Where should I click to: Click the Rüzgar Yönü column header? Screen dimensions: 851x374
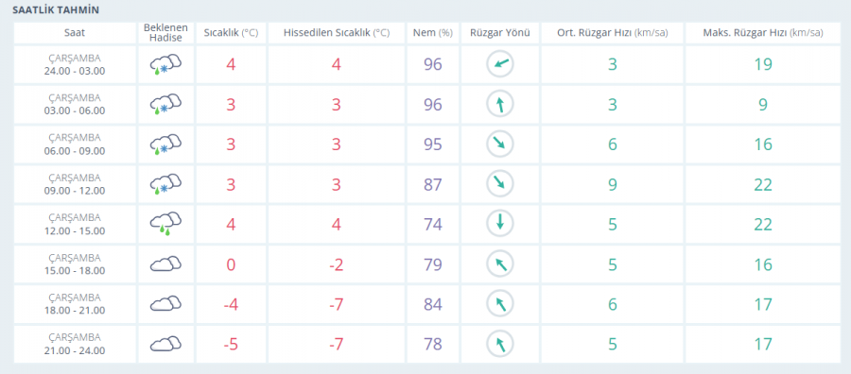tap(500, 32)
